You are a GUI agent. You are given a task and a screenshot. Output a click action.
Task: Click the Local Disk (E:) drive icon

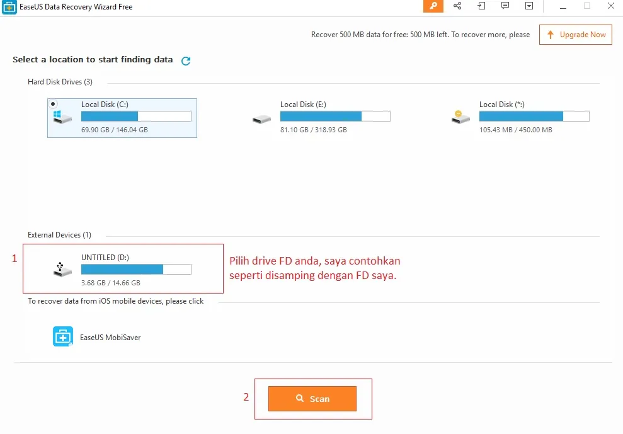[x=261, y=118]
